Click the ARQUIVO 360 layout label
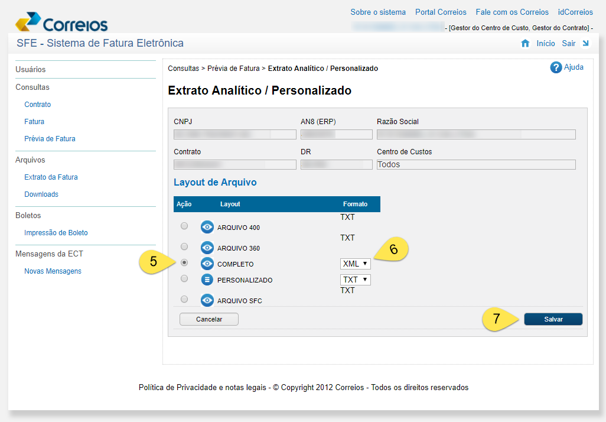The height and width of the screenshot is (422, 606). 239,248
